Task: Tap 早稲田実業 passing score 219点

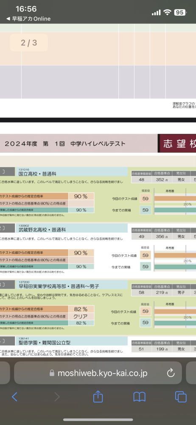Action: pos(162,292)
